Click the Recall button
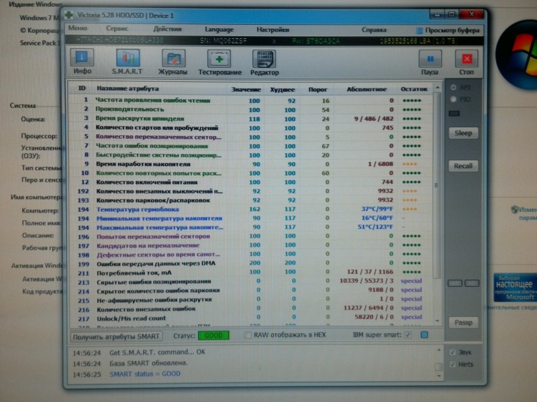 click(463, 165)
